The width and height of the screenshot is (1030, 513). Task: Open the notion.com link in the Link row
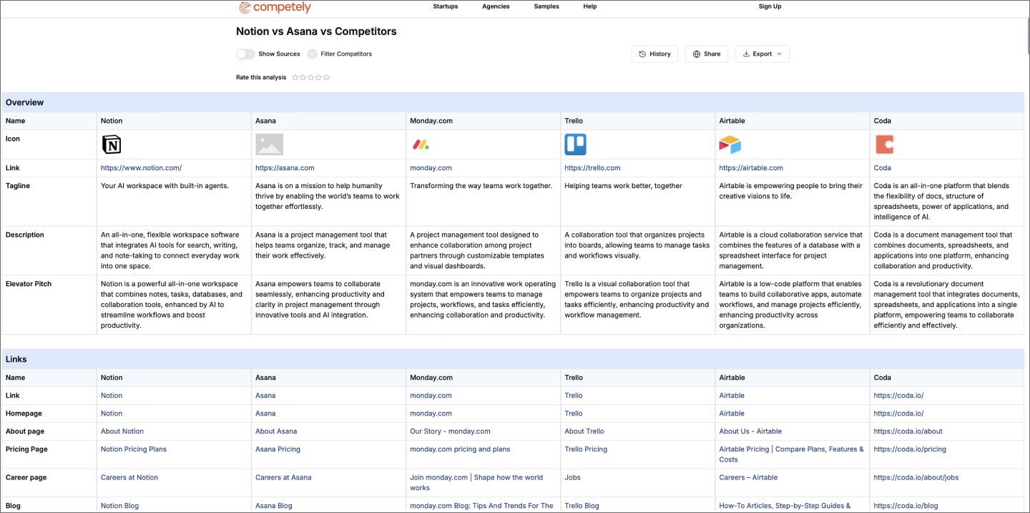(142, 167)
